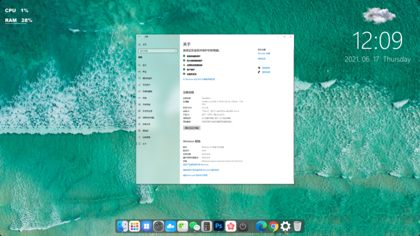Open Google Chrome in the dock
The width and height of the screenshot is (420, 236).
[x=273, y=226]
